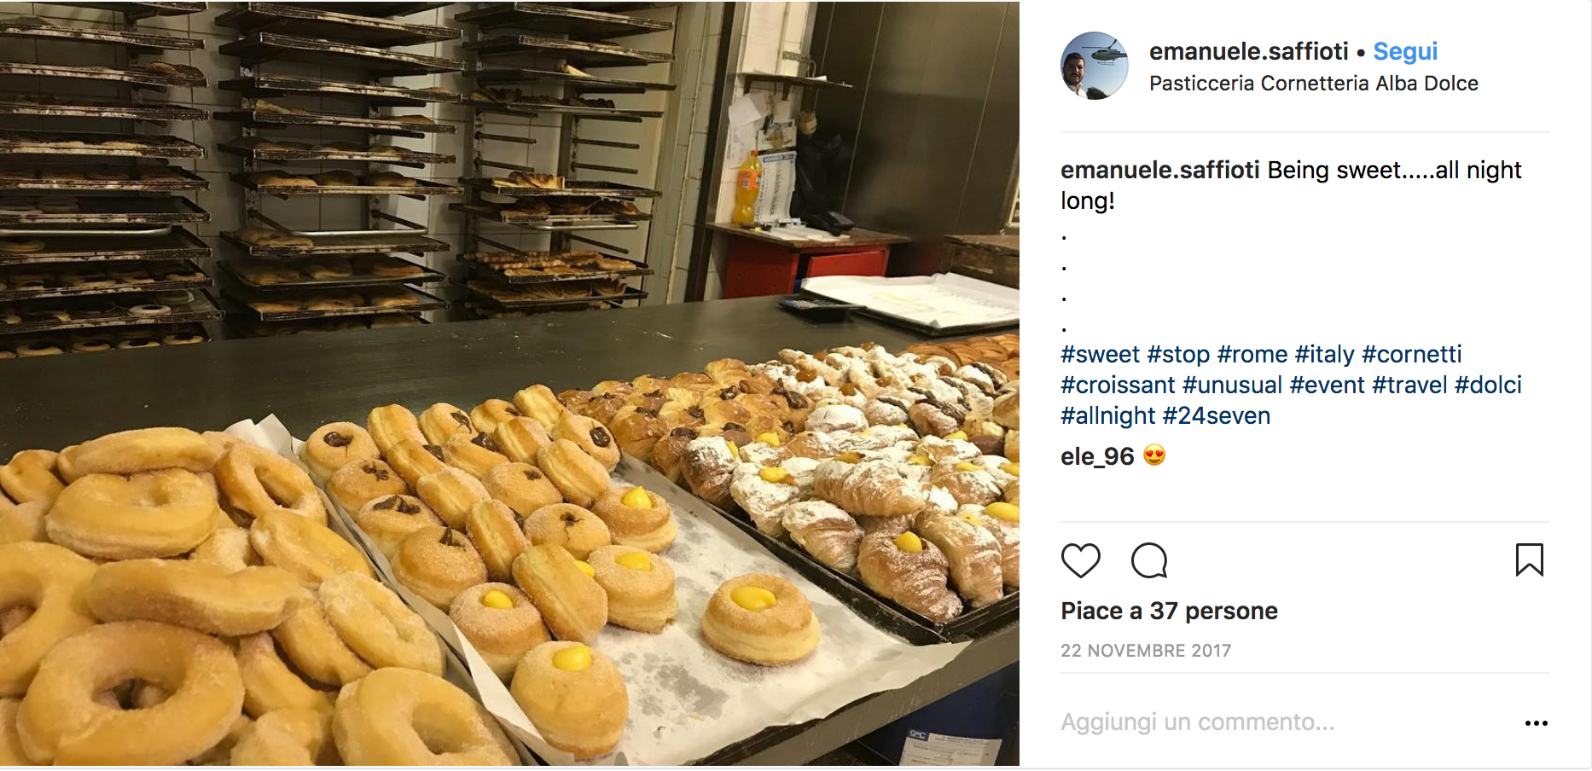
Task: Open the #rome hashtag
Action: click(x=1252, y=355)
